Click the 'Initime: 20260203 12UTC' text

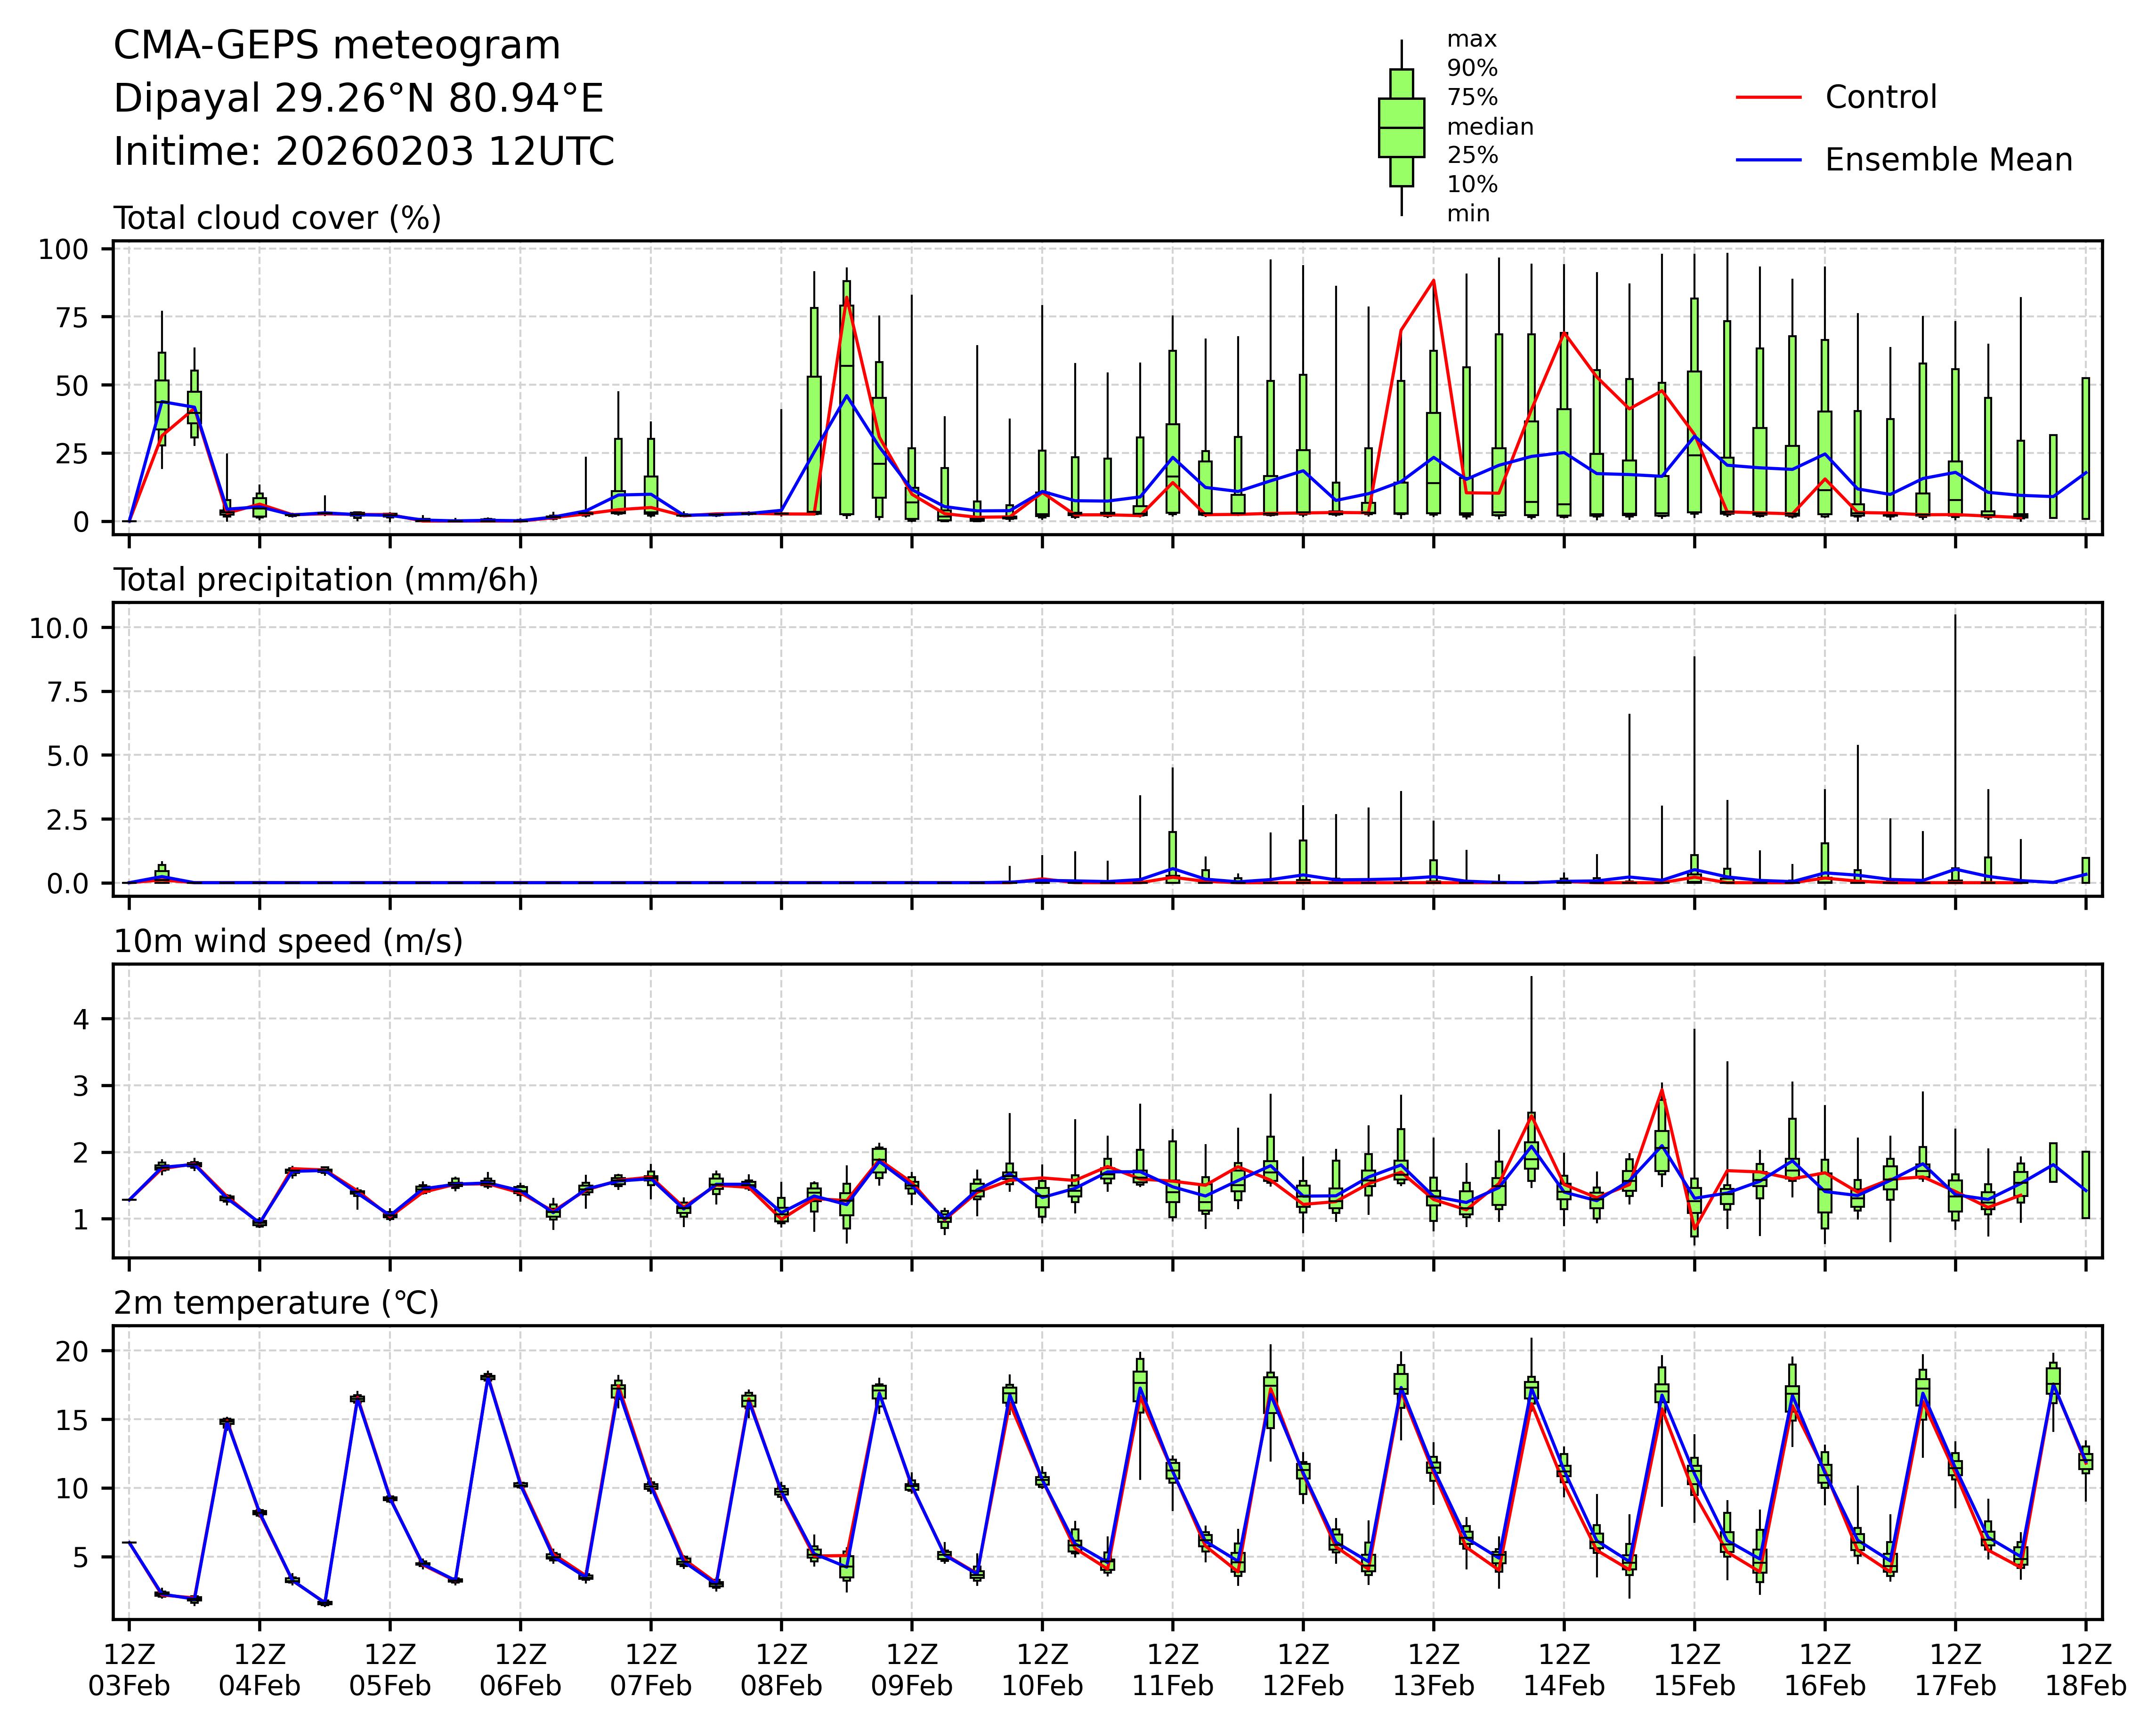pos(364,152)
